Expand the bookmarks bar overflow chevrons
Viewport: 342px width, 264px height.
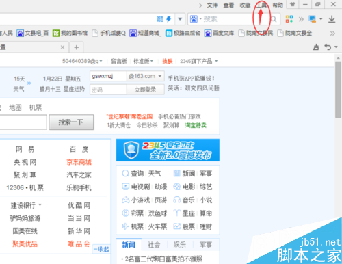pyautogui.click(x=332, y=34)
